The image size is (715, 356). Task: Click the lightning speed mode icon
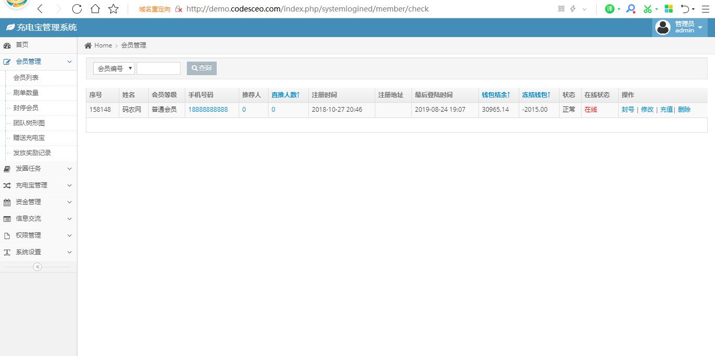coord(573,9)
